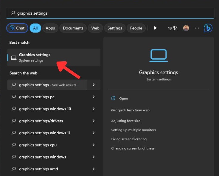Screen dimensions: 219x176
Task: Show more filters with the play arrow
Action: [155, 28]
